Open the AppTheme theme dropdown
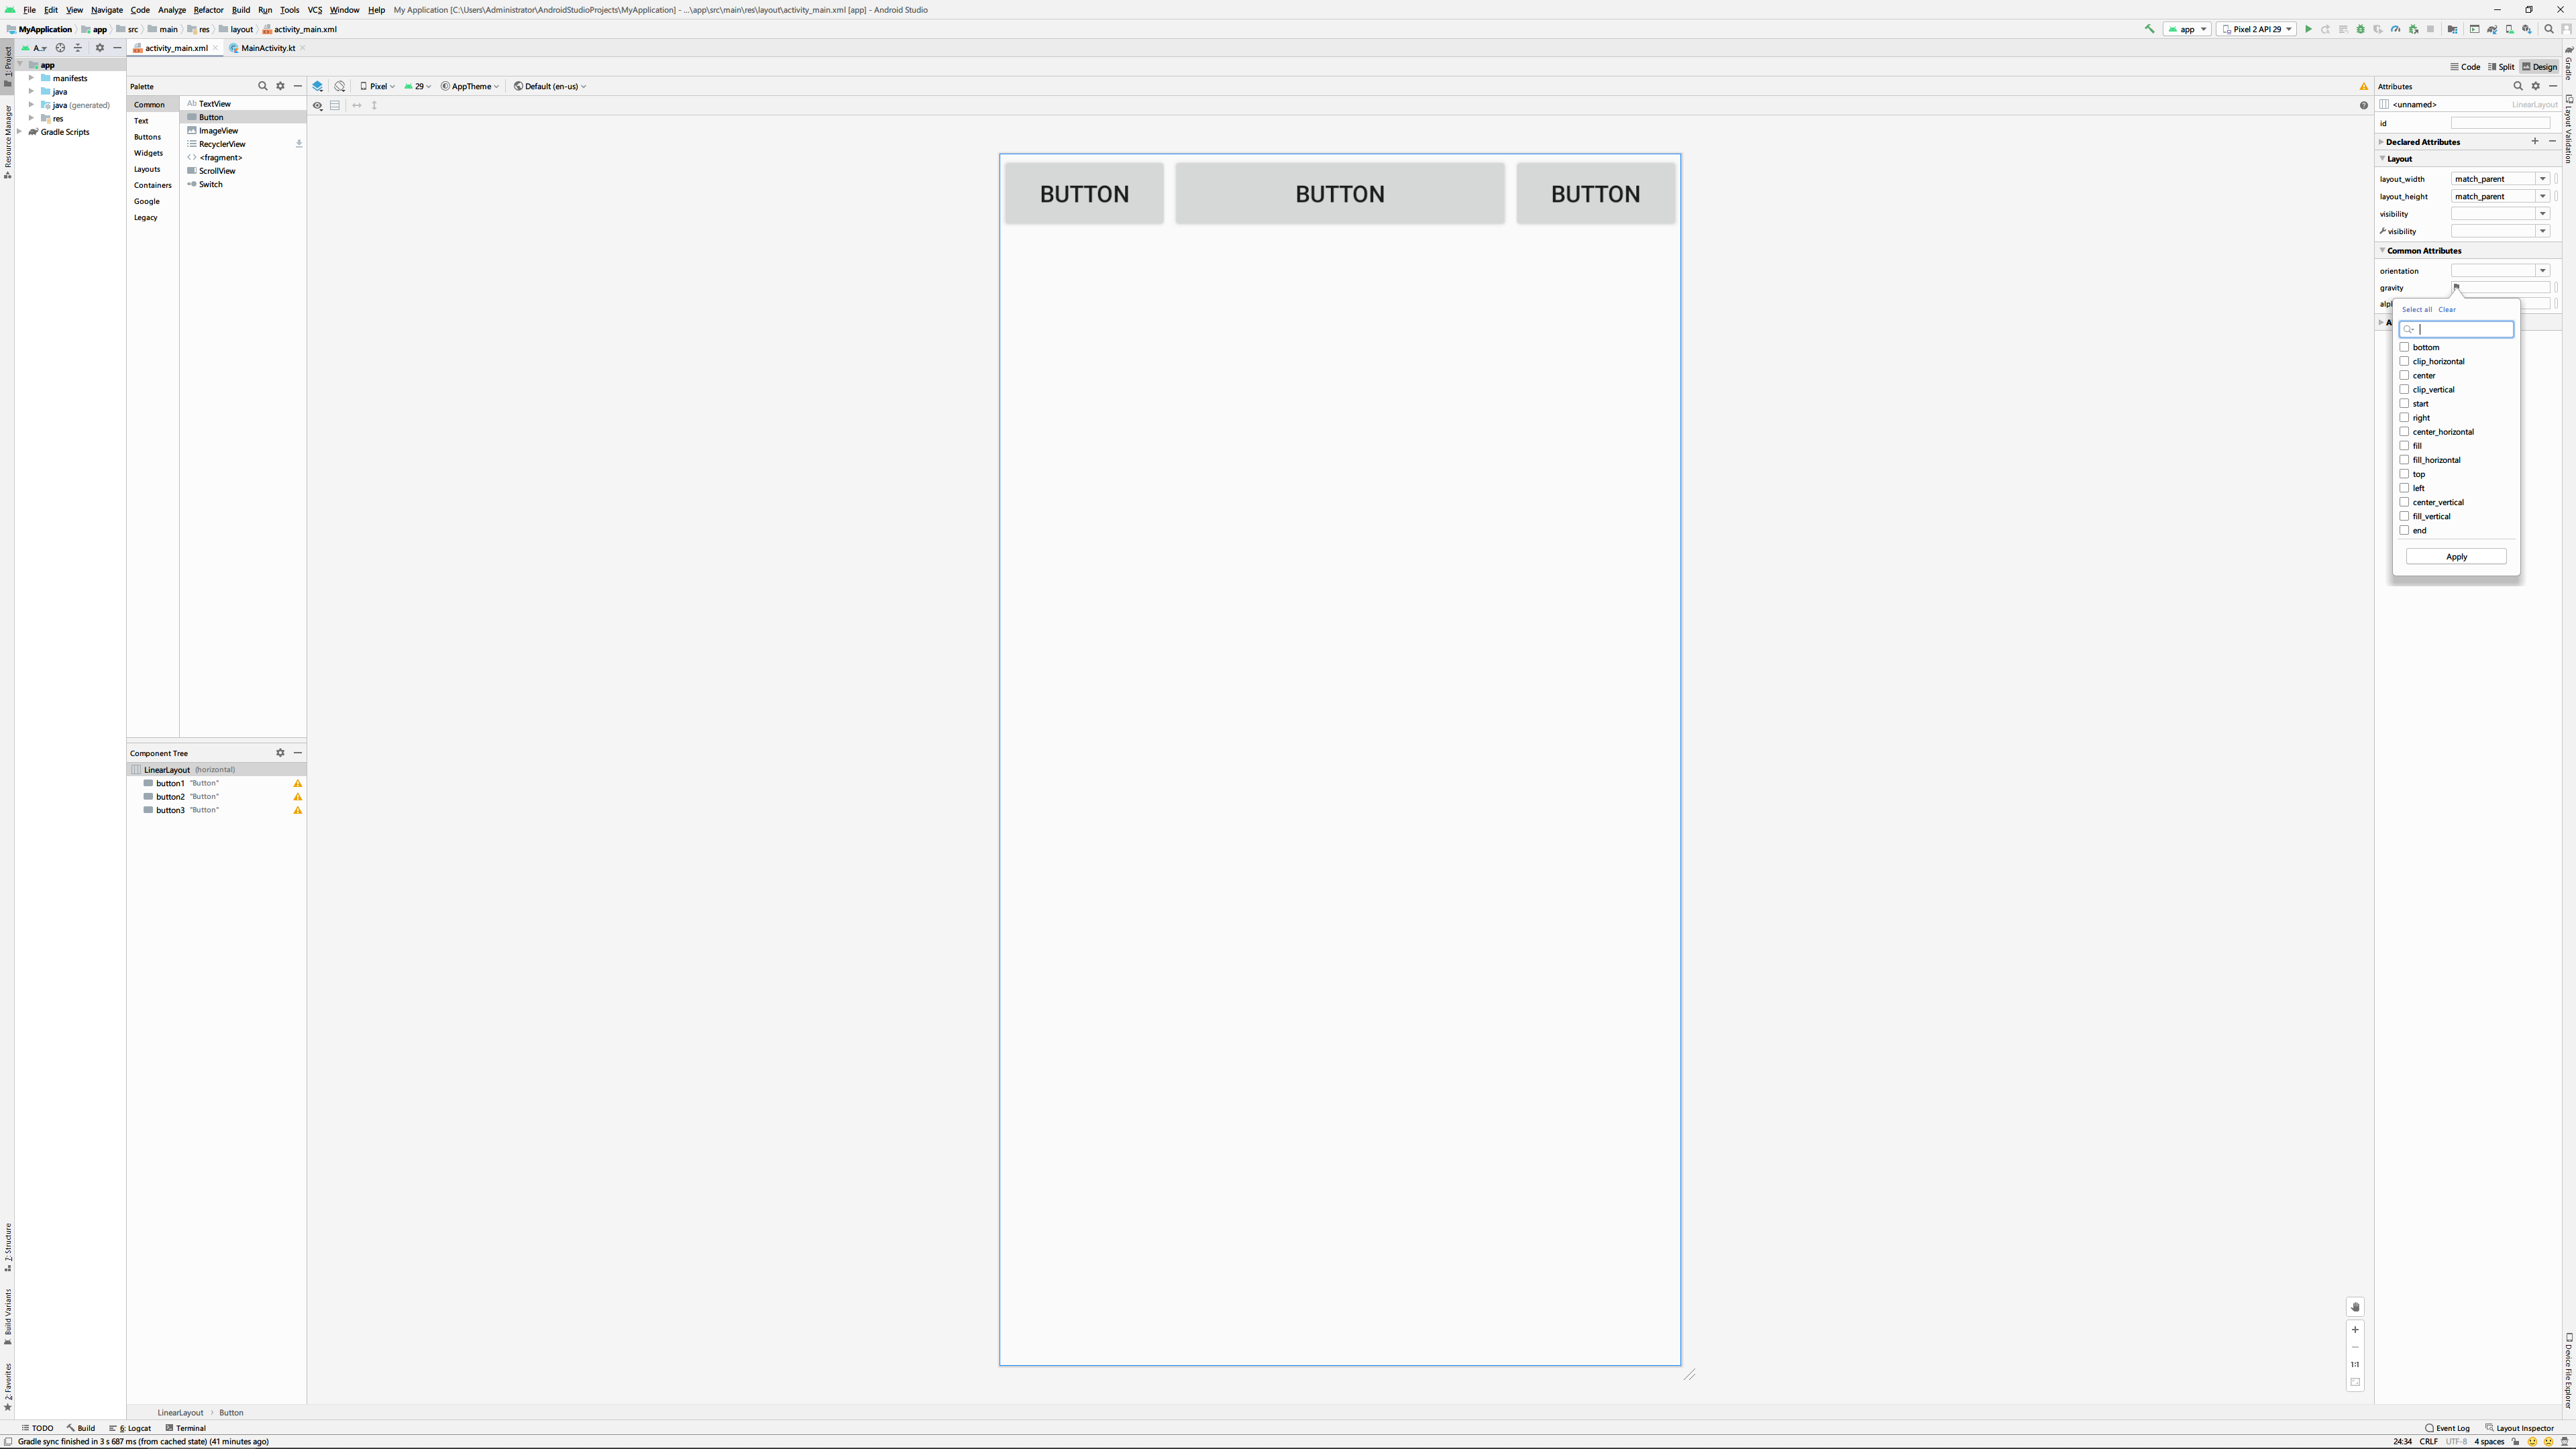 (x=470, y=86)
